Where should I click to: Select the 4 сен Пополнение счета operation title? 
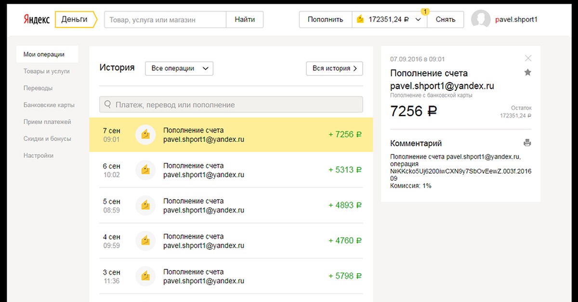(193, 236)
